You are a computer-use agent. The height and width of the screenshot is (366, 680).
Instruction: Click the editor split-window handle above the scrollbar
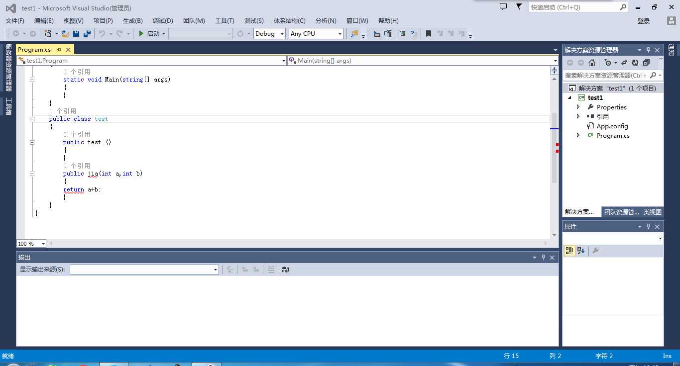tap(554, 70)
